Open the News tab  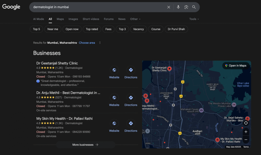coord(122,19)
